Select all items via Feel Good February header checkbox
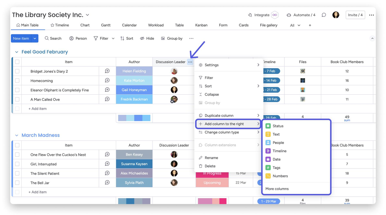Image resolution: width=386 pixels, height=215 pixels. click(17, 62)
